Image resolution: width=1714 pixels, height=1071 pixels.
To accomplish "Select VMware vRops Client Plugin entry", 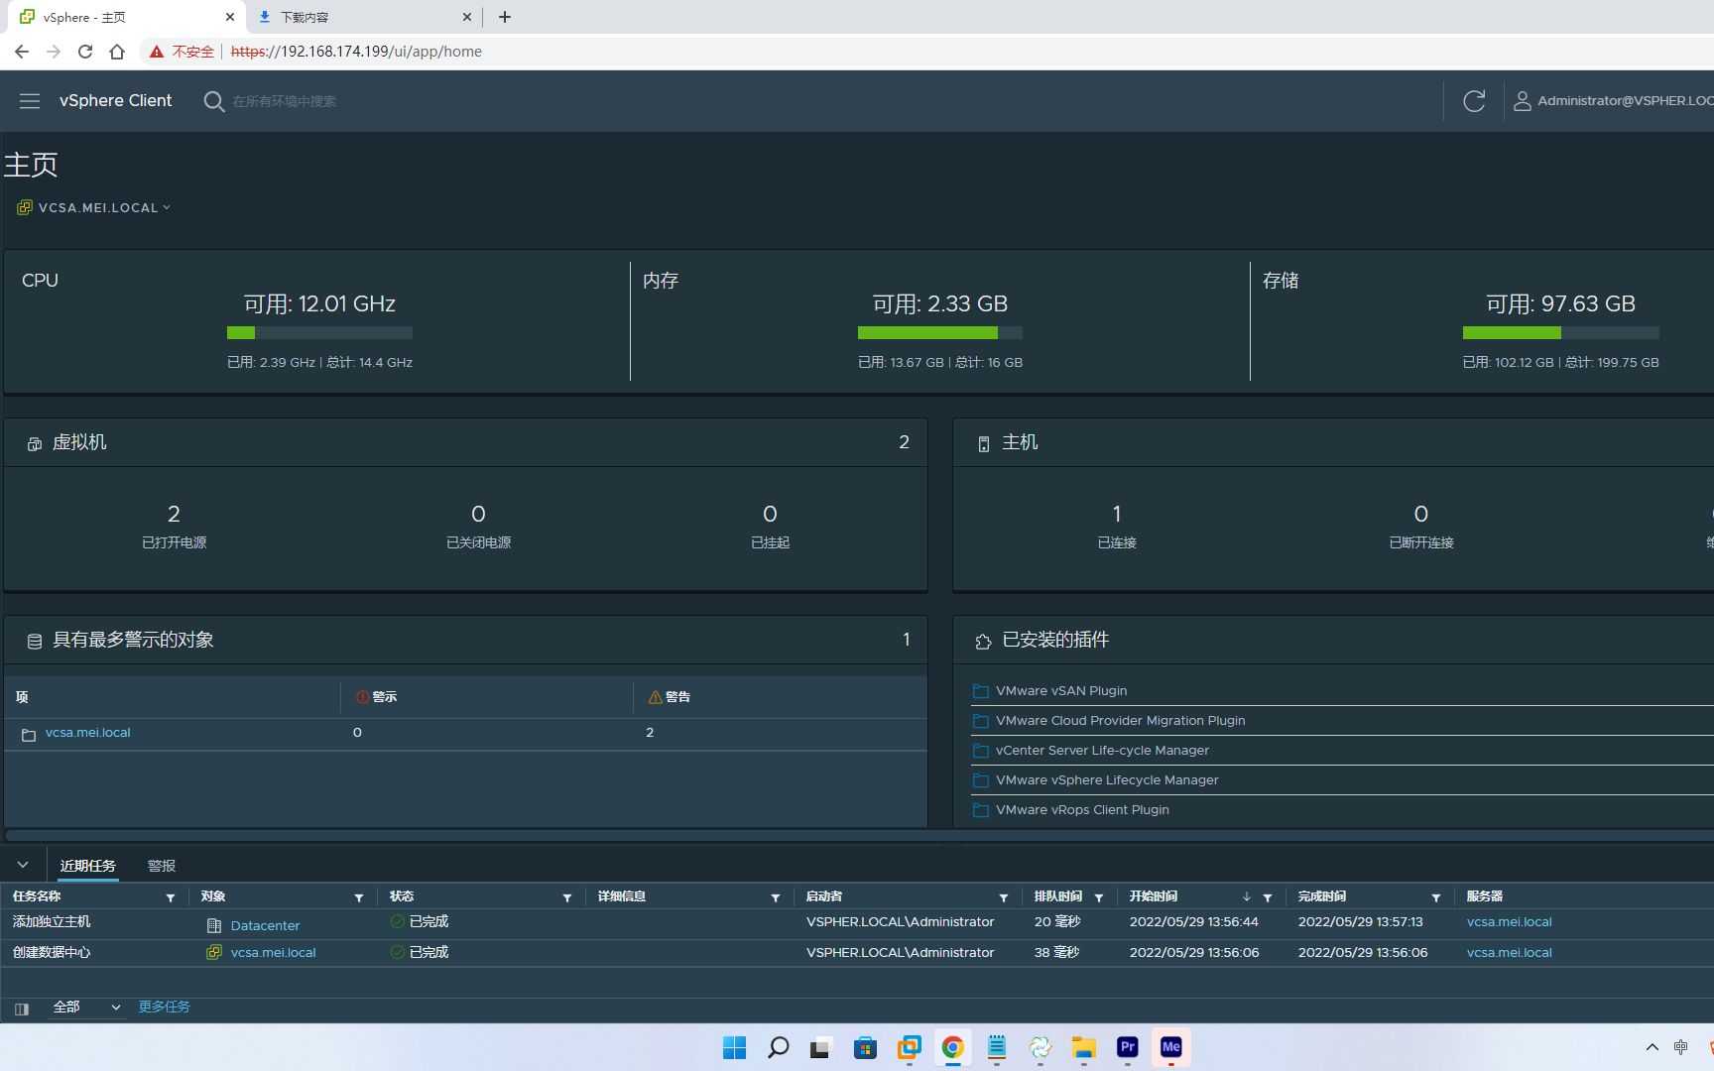I will coord(1082,810).
